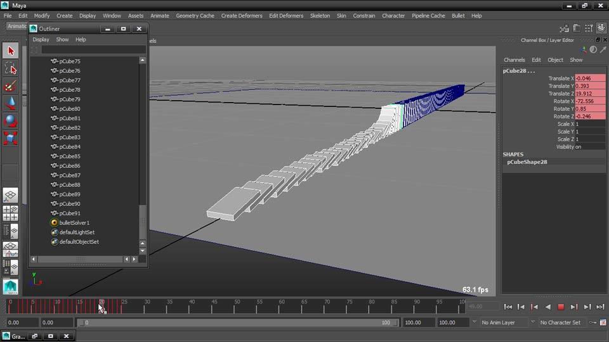Stop playback with the red stop button
The image size is (609, 342).
561,307
